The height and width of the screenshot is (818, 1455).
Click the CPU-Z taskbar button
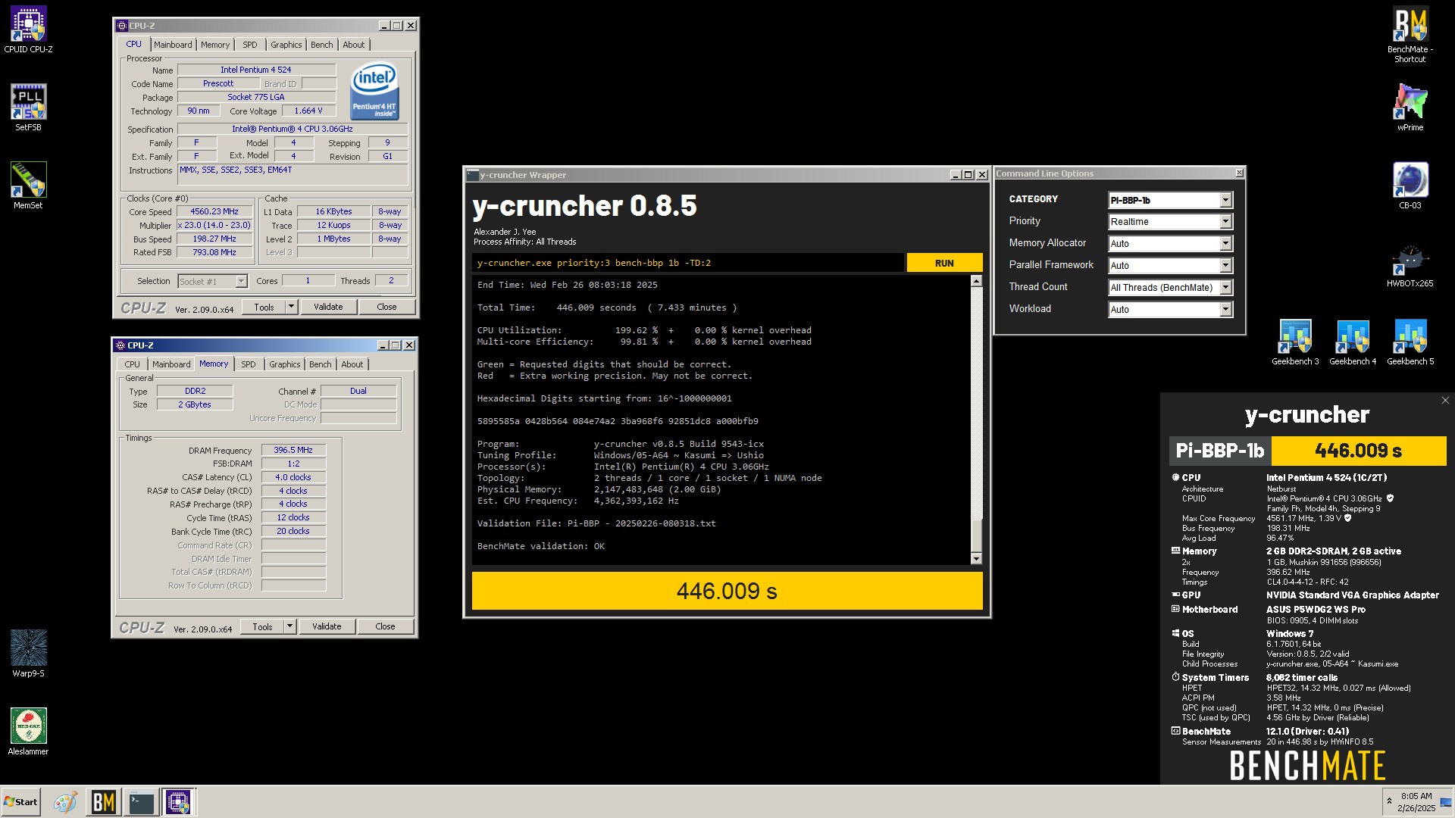point(178,802)
